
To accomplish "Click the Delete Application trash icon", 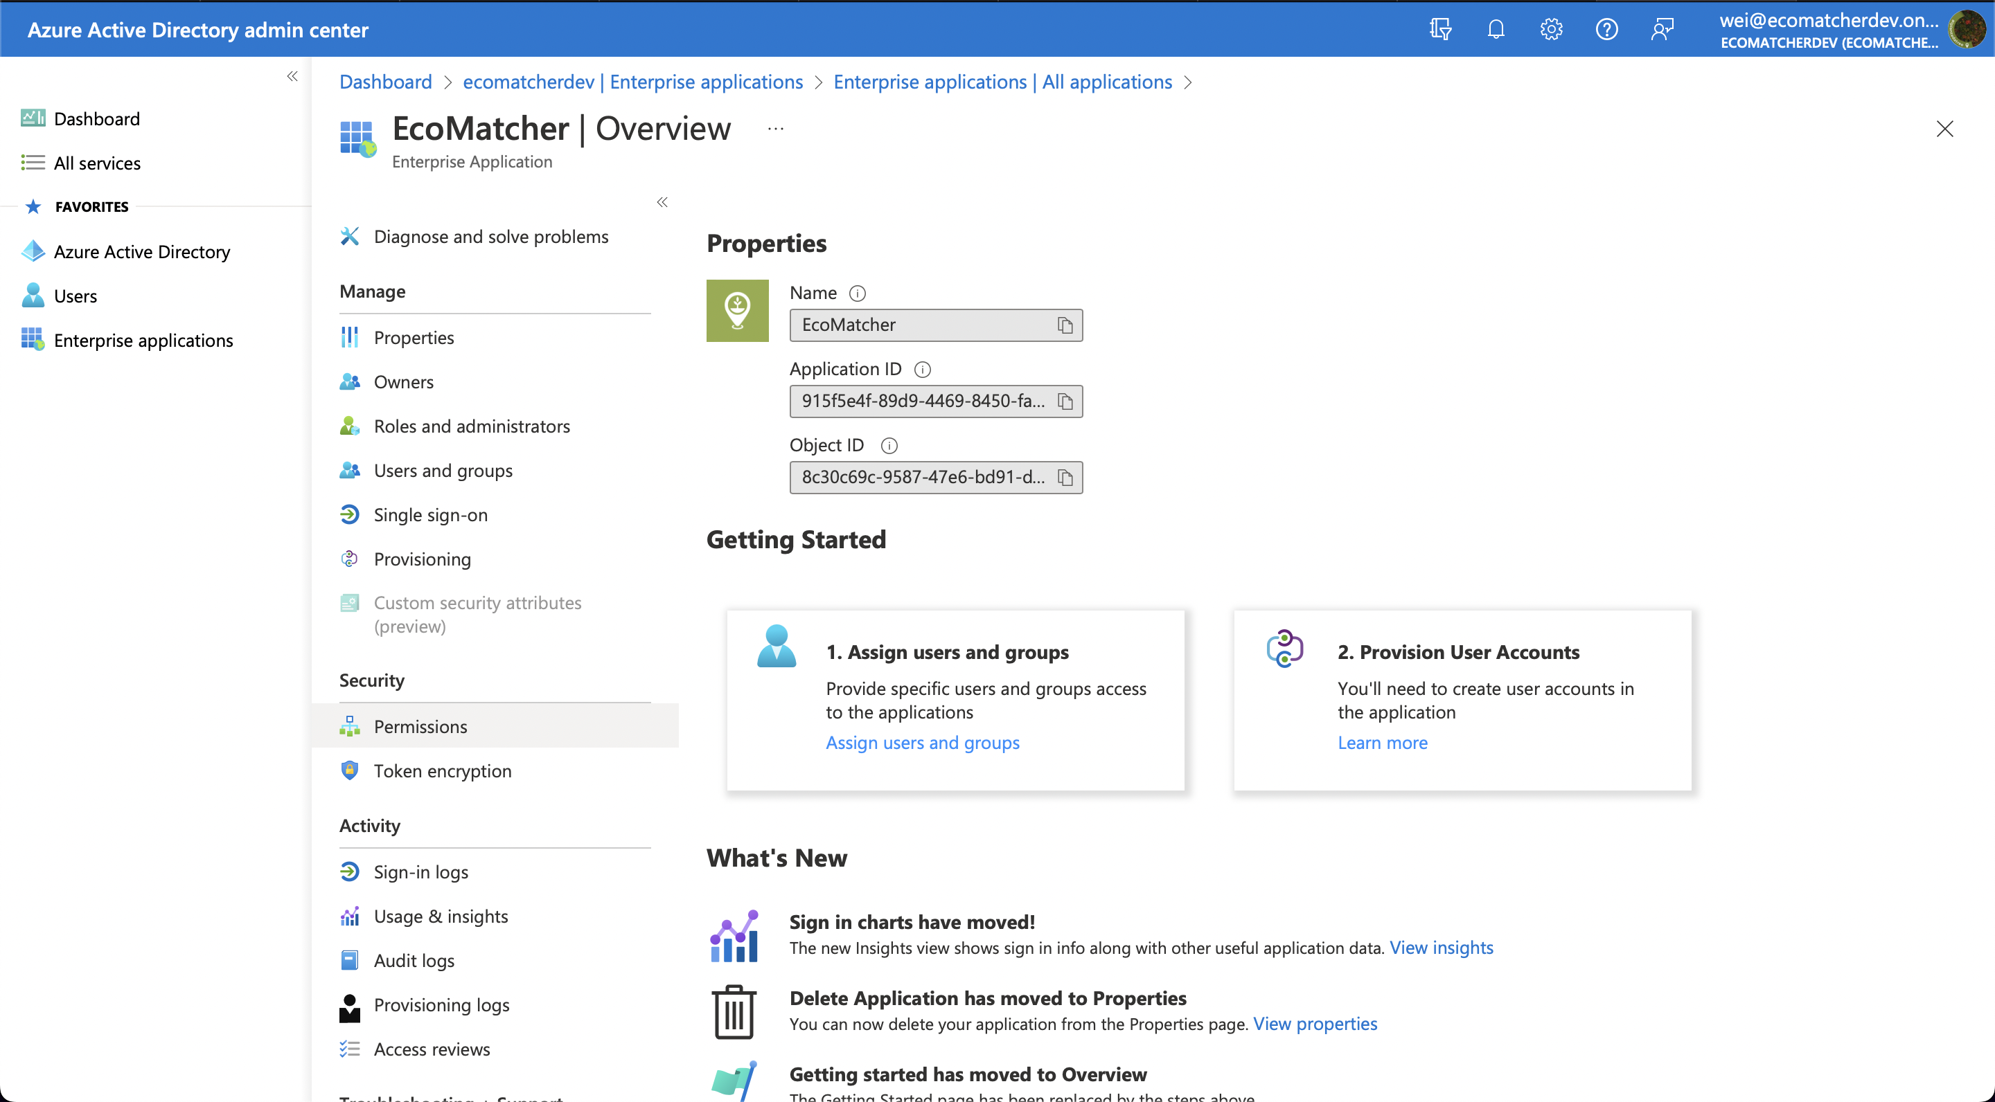I will (734, 1012).
